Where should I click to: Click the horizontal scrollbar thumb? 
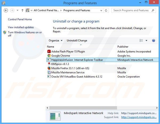click(x=83, y=108)
